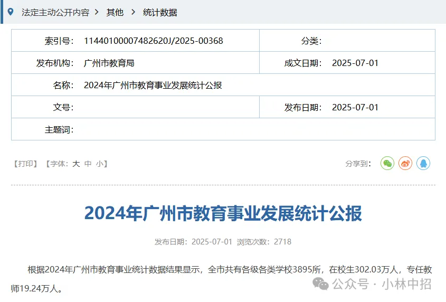Click the 【打印】 print button
The image size is (446, 302).
pos(26,164)
